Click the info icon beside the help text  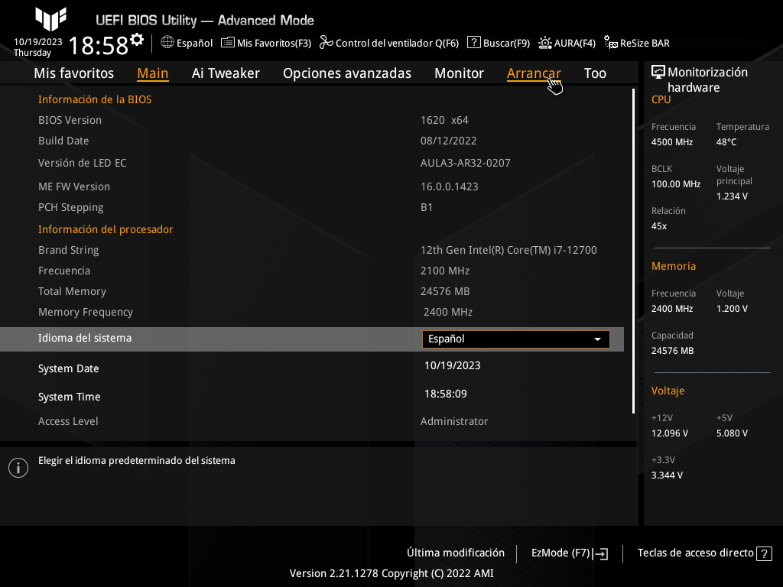point(18,468)
